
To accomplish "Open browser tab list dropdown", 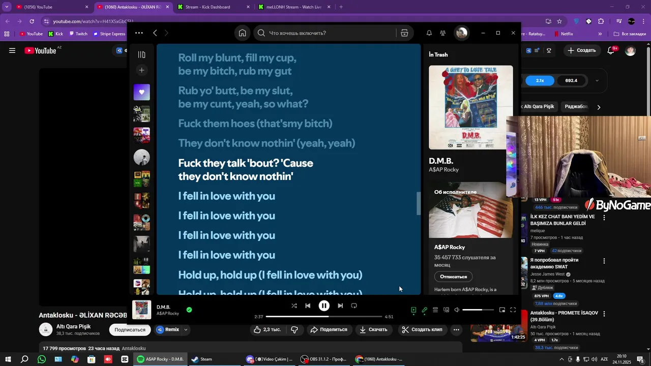I will [x=7, y=7].
